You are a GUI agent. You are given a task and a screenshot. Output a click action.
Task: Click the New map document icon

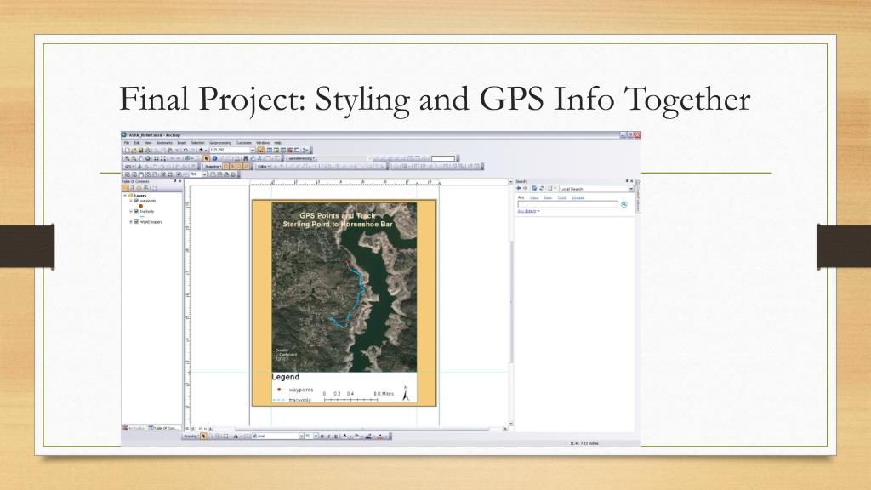(x=128, y=150)
